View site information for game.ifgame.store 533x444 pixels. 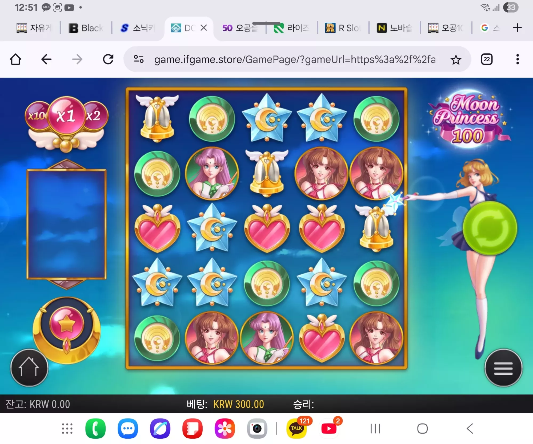tap(139, 59)
